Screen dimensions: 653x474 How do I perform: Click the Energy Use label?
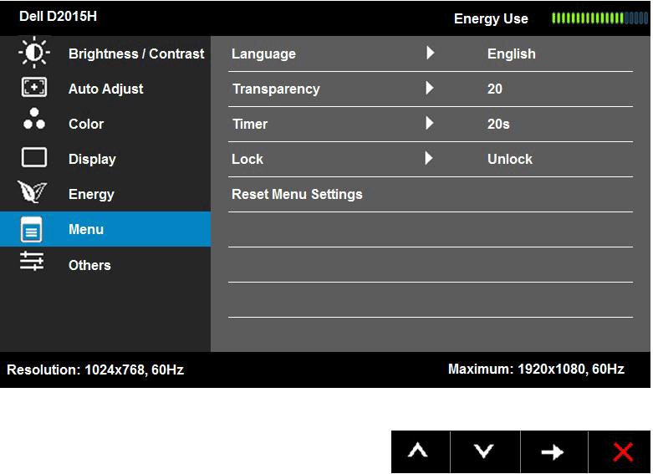pyautogui.click(x=491, y=18)
